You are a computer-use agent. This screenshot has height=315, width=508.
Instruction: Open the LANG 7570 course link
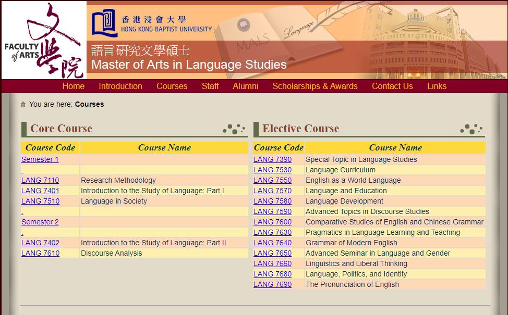[x=272, y=191]
